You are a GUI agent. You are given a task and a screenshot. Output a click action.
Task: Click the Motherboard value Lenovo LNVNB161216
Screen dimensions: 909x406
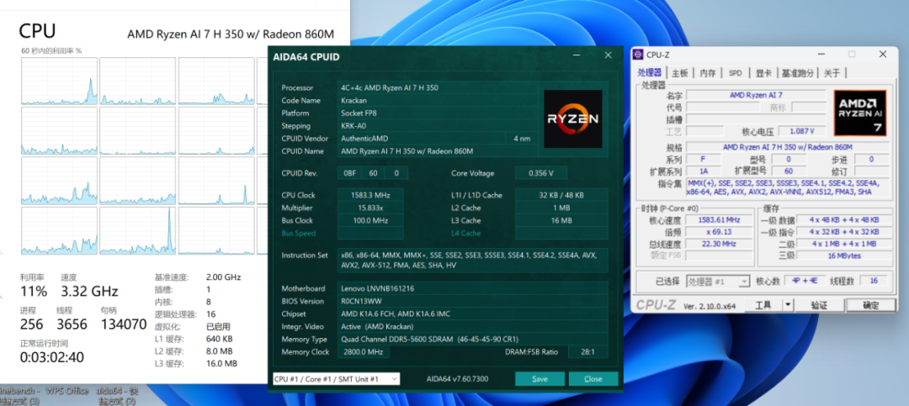point(473,288)
